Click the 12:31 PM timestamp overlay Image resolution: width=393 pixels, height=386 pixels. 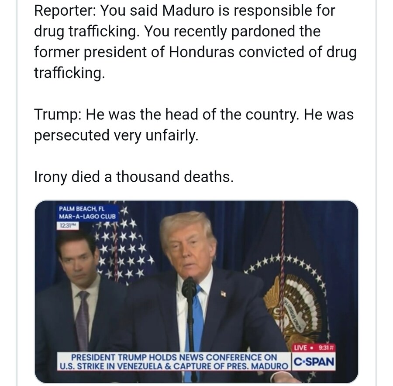coord(66,225)
